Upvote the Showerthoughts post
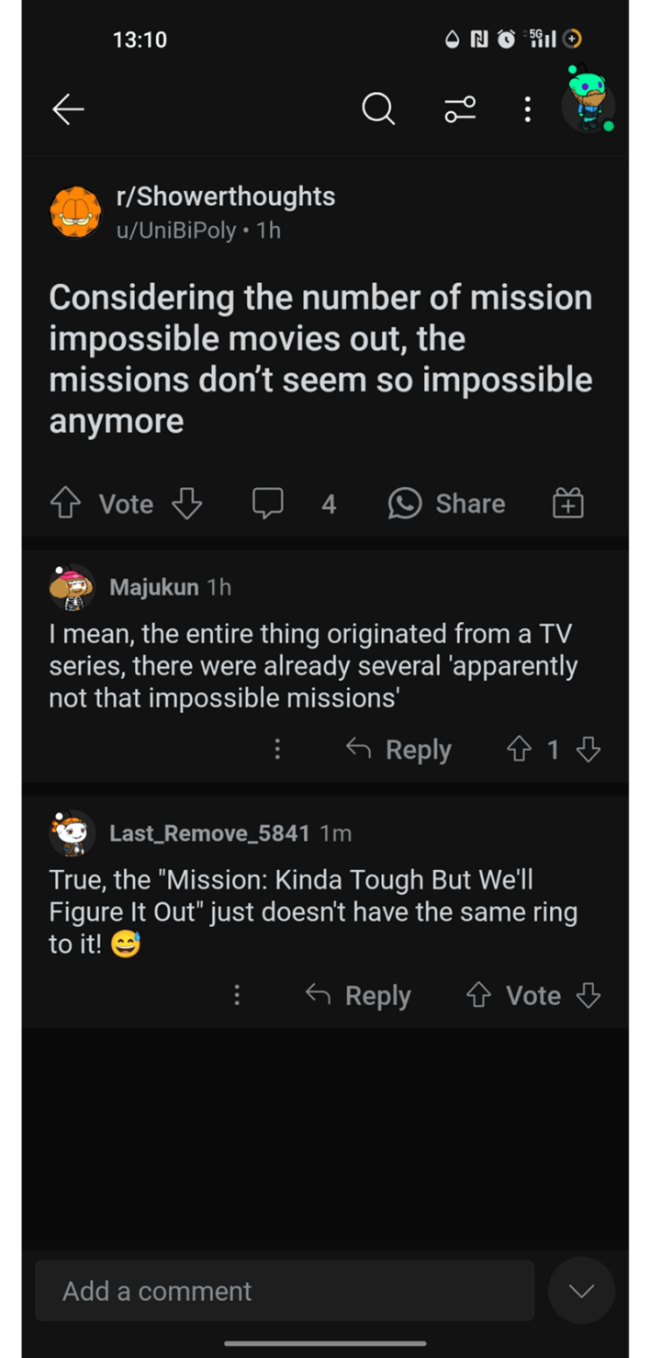 [x=65, y=504]
